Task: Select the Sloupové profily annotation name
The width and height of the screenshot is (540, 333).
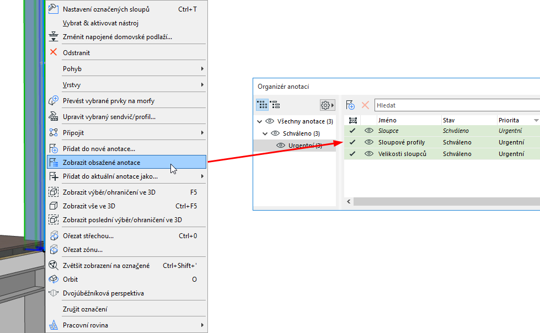Action: coord(401,142)
